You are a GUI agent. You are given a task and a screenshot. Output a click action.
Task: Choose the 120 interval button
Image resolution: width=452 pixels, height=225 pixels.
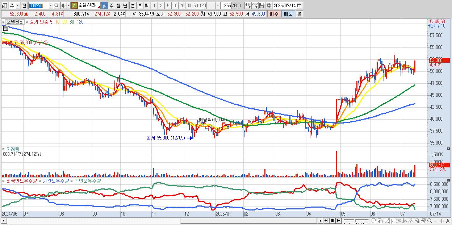(203, 5)
